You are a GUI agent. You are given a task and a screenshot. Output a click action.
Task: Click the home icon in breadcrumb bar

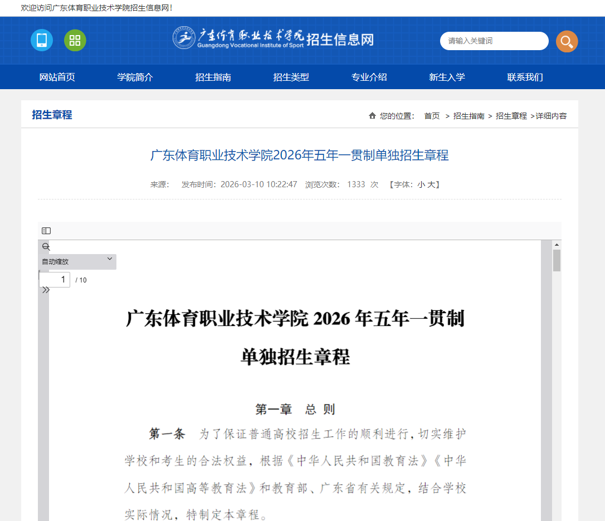pos(372,115)
